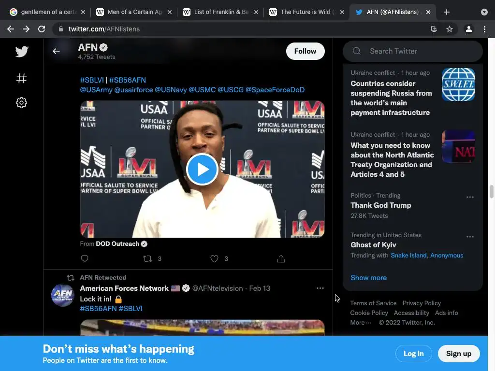This screenshot has width=495, height=371.
Task: Click the page vertical scrollbar
Action: point(491,192)
